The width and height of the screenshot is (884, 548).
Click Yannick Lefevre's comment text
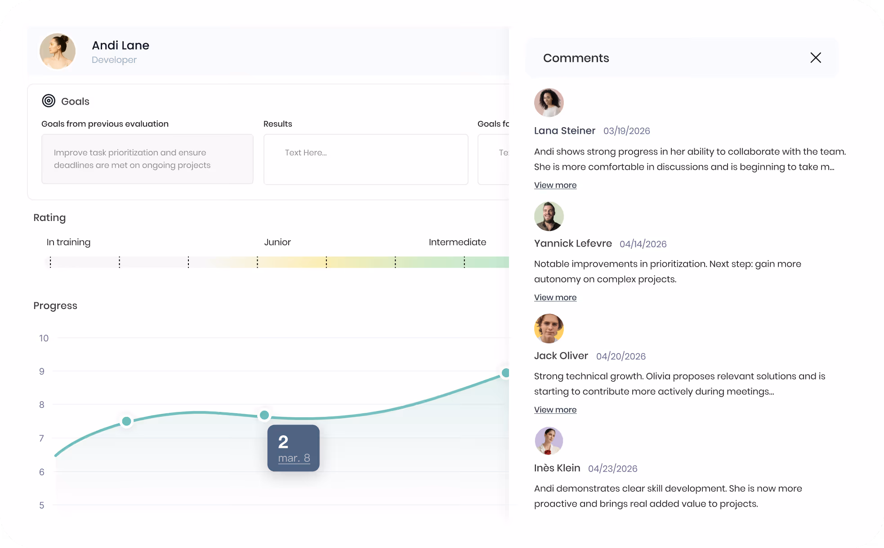[668, 271]
